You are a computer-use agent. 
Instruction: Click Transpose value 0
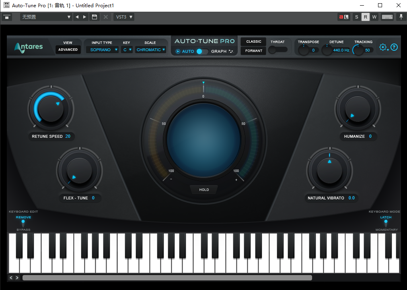click(313, 50)
